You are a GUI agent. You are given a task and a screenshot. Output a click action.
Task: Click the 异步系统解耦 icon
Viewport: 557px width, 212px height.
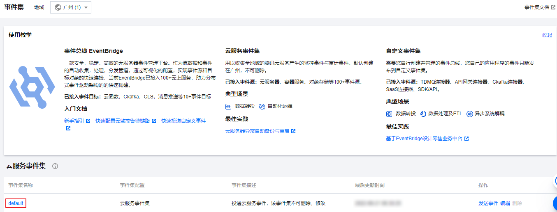click(470, 114)
